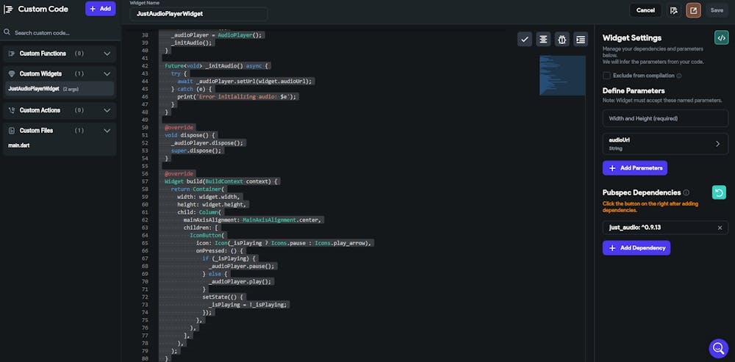Click the green refresh dependencies icon
Screen dimensions: 735x362
coord(719,192)
